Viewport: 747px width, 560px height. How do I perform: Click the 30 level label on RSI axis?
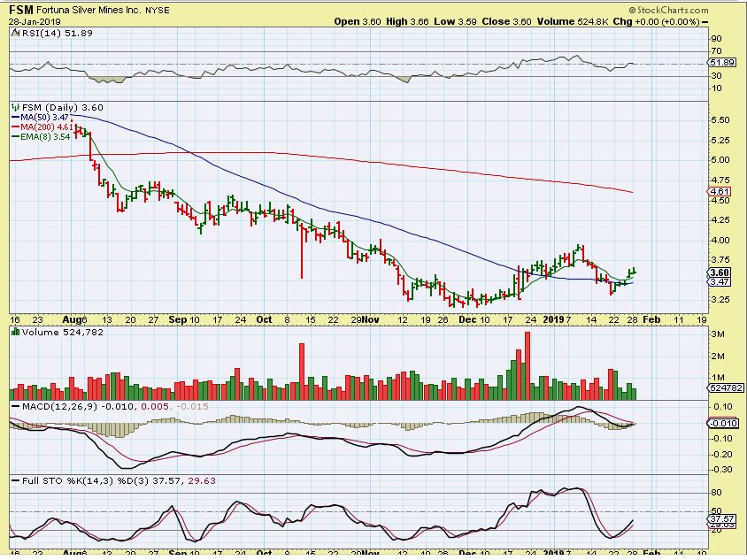pos(716,75)
